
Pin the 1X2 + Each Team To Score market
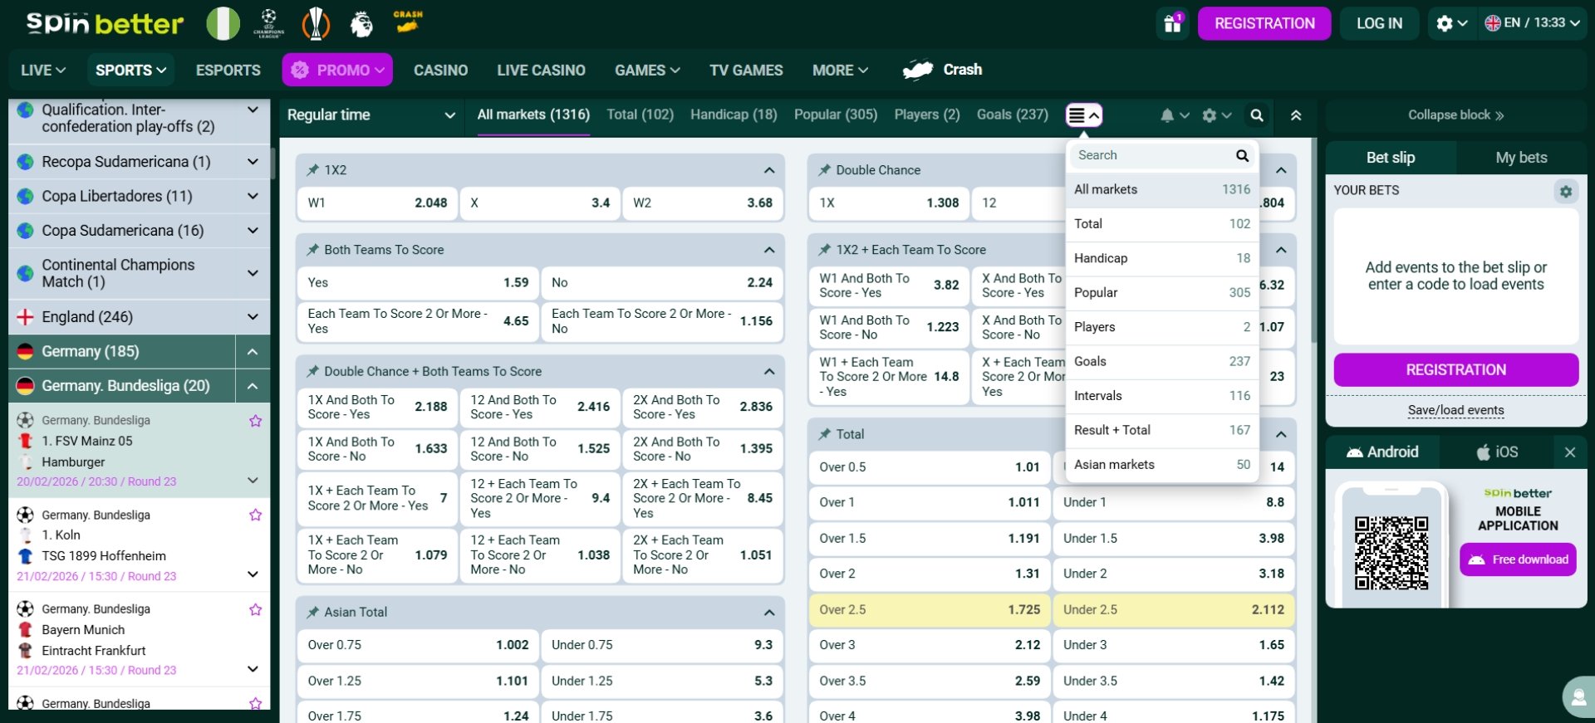(825, 250)
